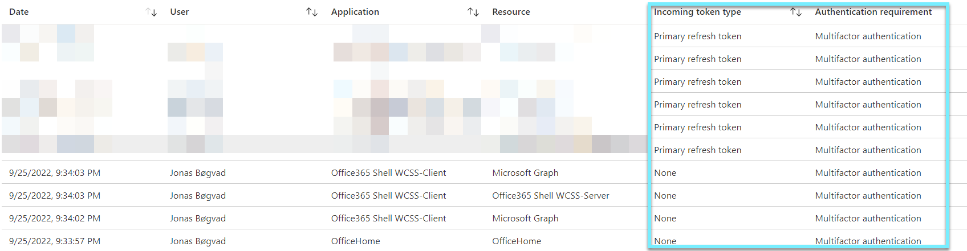
Task: Click the sort arrows beside User
Action: point(312,12)
